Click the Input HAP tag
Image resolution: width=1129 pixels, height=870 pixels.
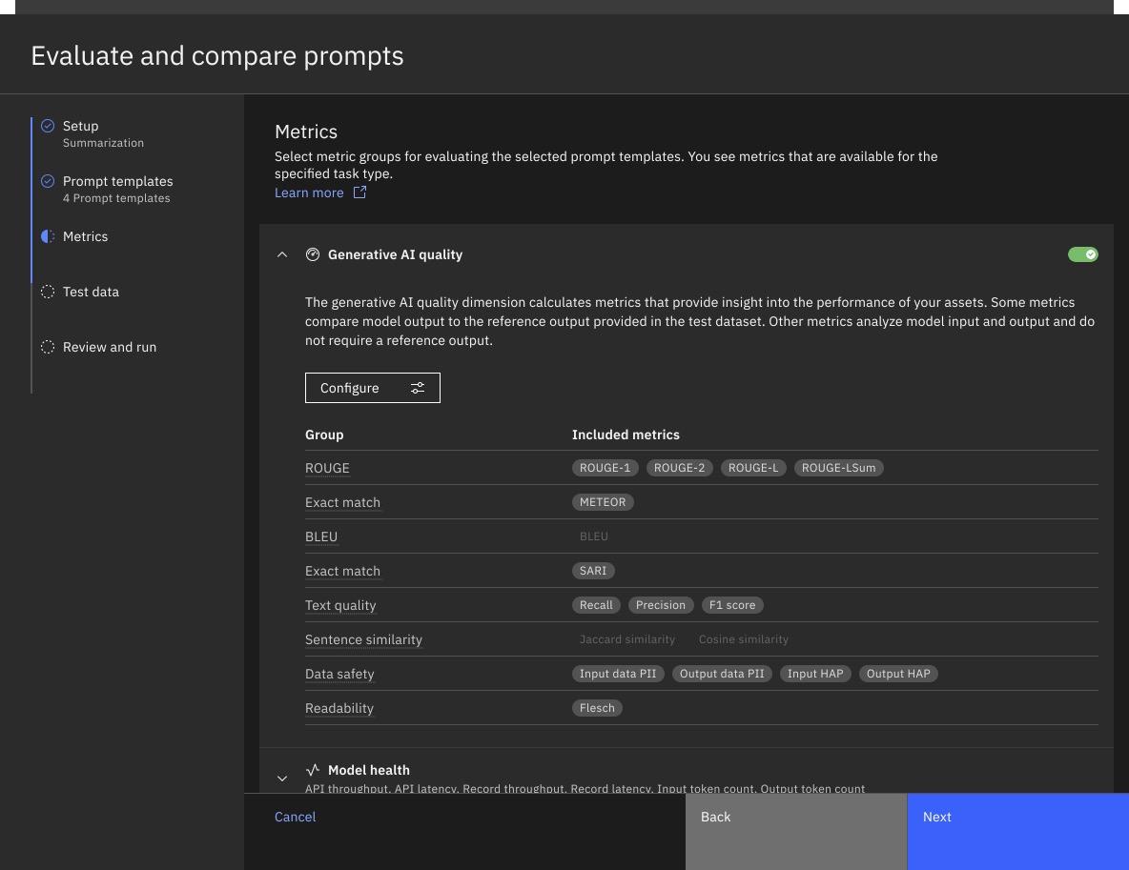point(815,675)
